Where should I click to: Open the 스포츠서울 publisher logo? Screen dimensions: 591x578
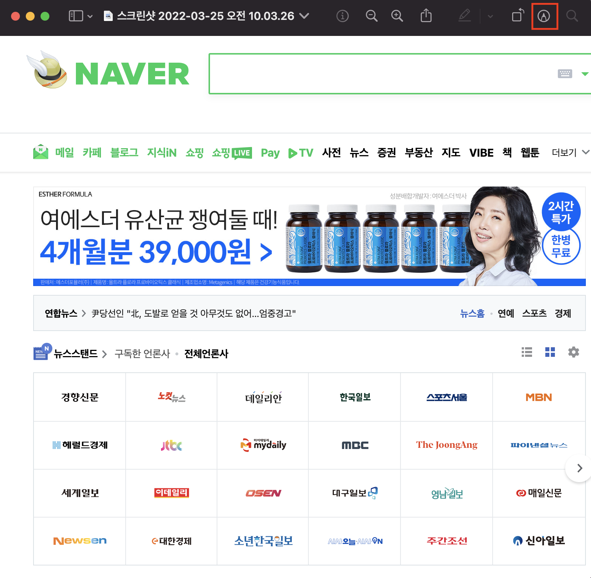[447, 397]
